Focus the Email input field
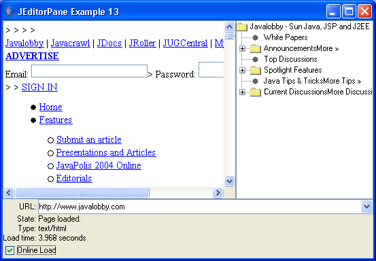The image size is (376, 261). coord(89,71)
